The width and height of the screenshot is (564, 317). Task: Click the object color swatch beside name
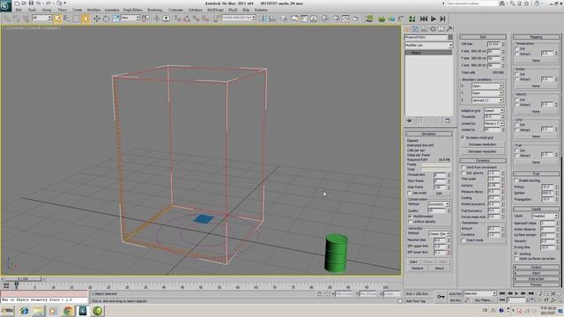point(450,37)
